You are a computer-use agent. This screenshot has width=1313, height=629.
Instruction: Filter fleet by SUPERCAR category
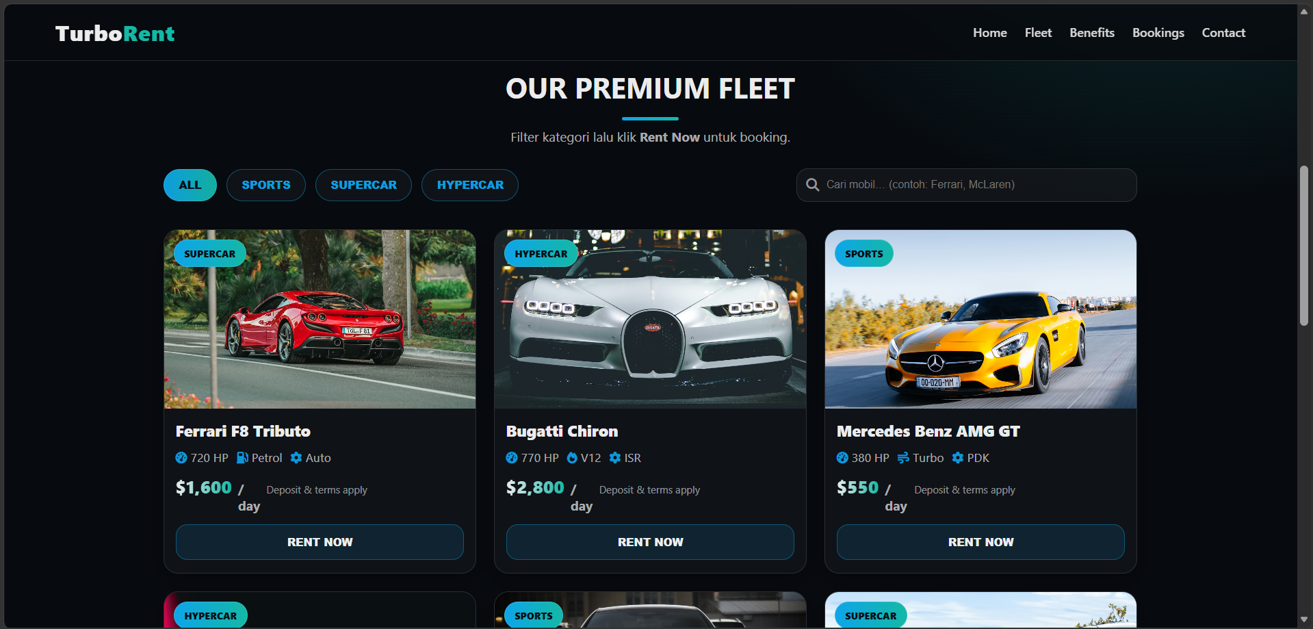(363, 185)
